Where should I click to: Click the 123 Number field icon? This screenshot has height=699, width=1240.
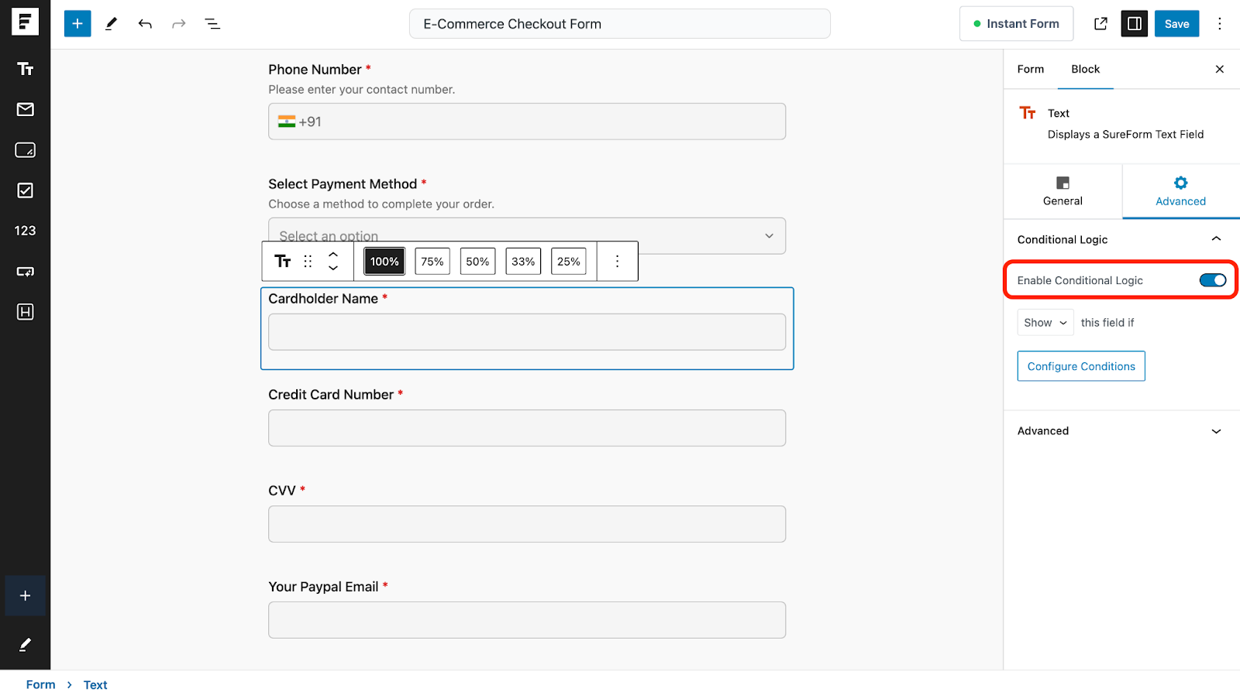(x=26, y=230)
